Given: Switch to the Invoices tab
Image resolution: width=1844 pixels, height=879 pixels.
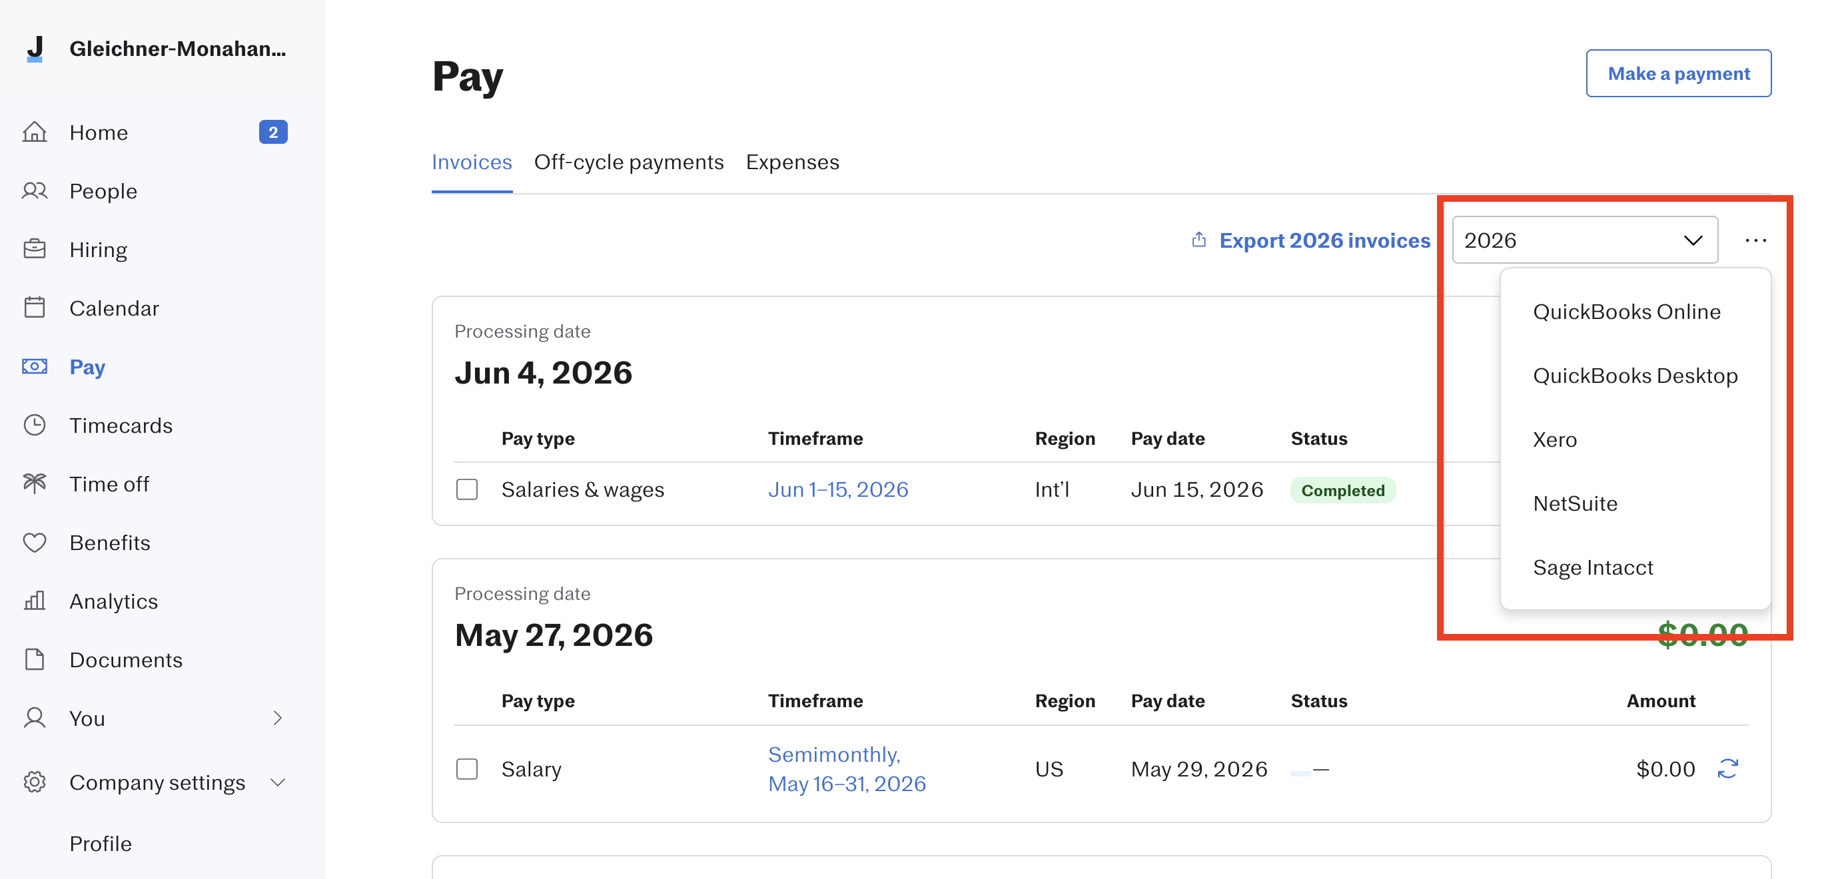Looking at the screenshot, I should [472, 162].
